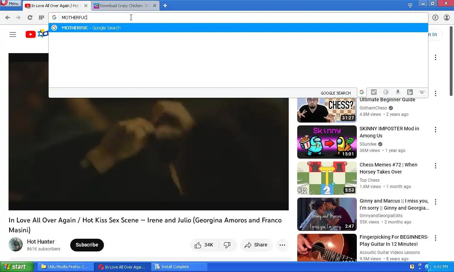
Task: Click the 6:51 PM taskbar clock
Action: click(x=441, y=267)
